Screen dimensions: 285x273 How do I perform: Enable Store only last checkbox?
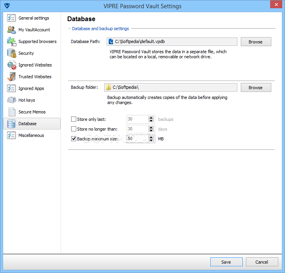pos(73,119)
